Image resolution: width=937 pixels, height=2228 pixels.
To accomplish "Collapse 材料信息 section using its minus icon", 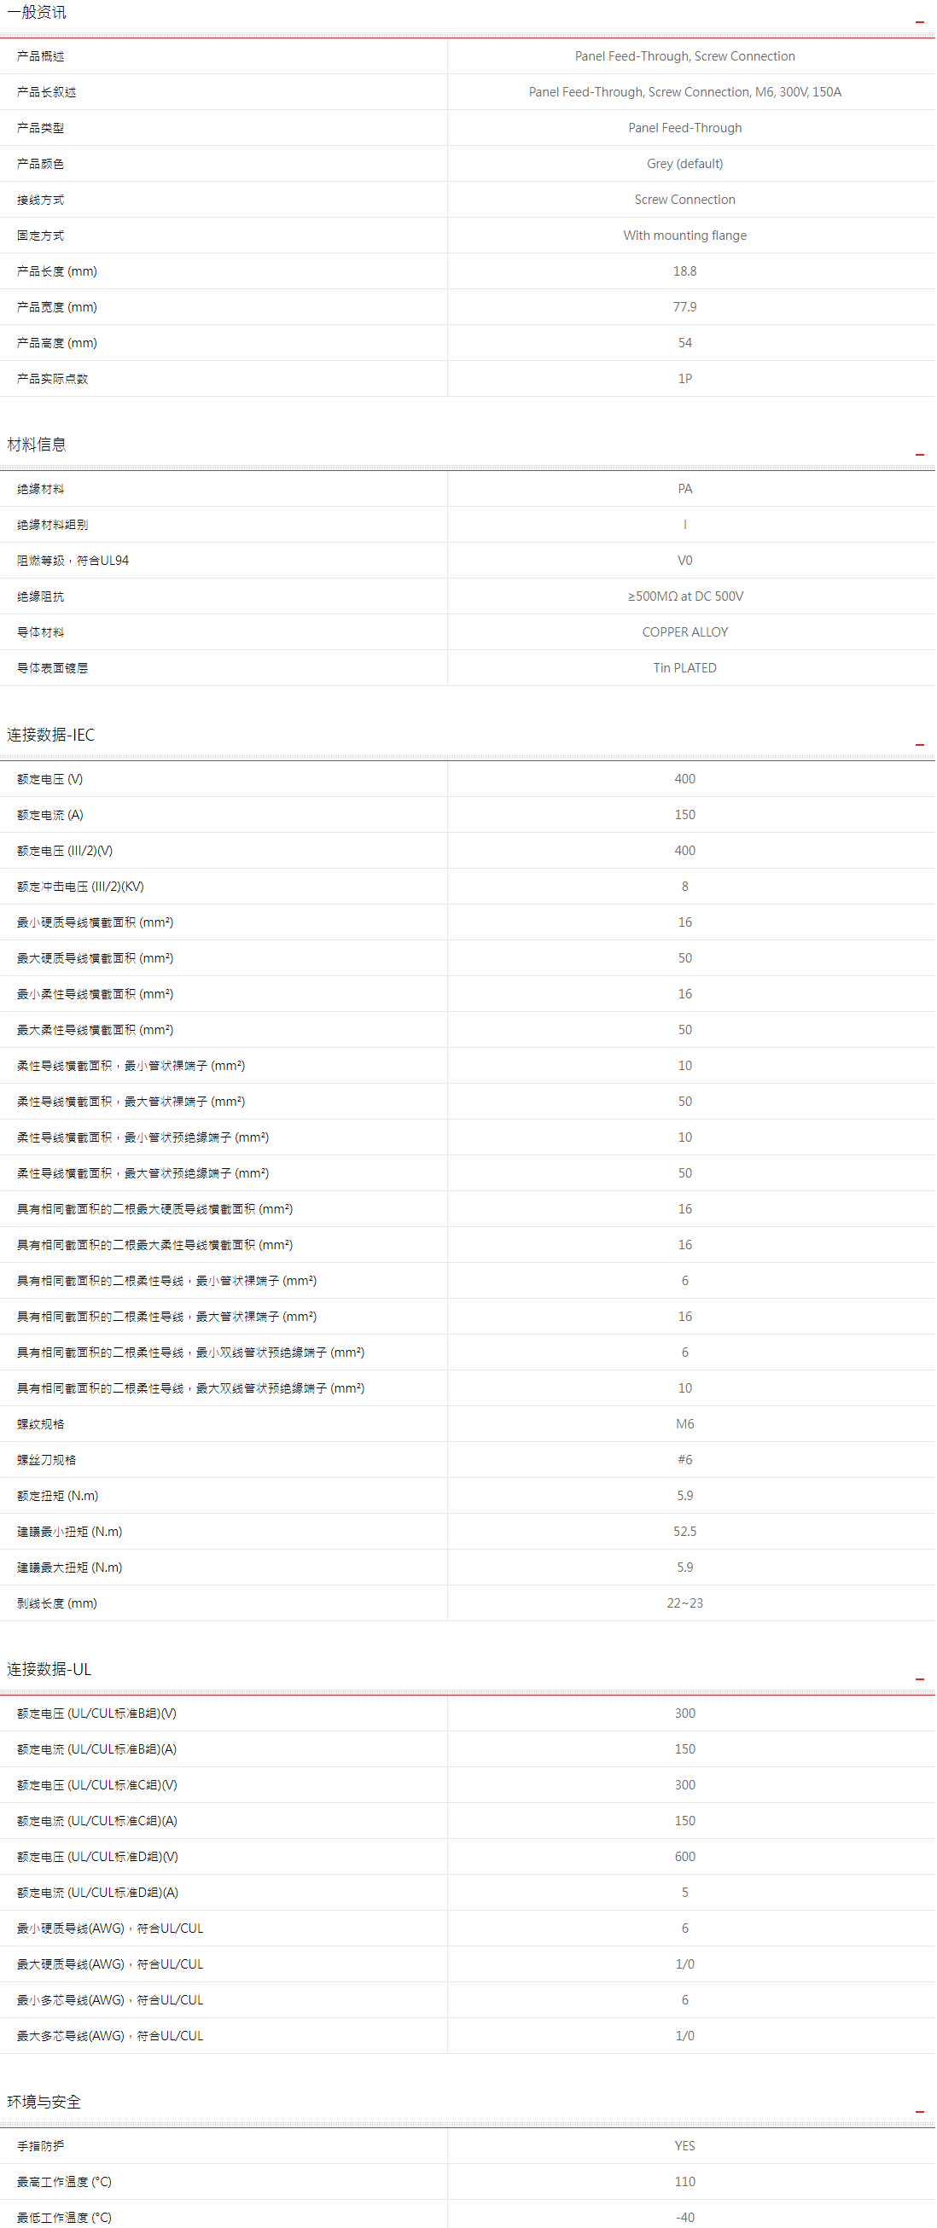I will click(919, 454).
